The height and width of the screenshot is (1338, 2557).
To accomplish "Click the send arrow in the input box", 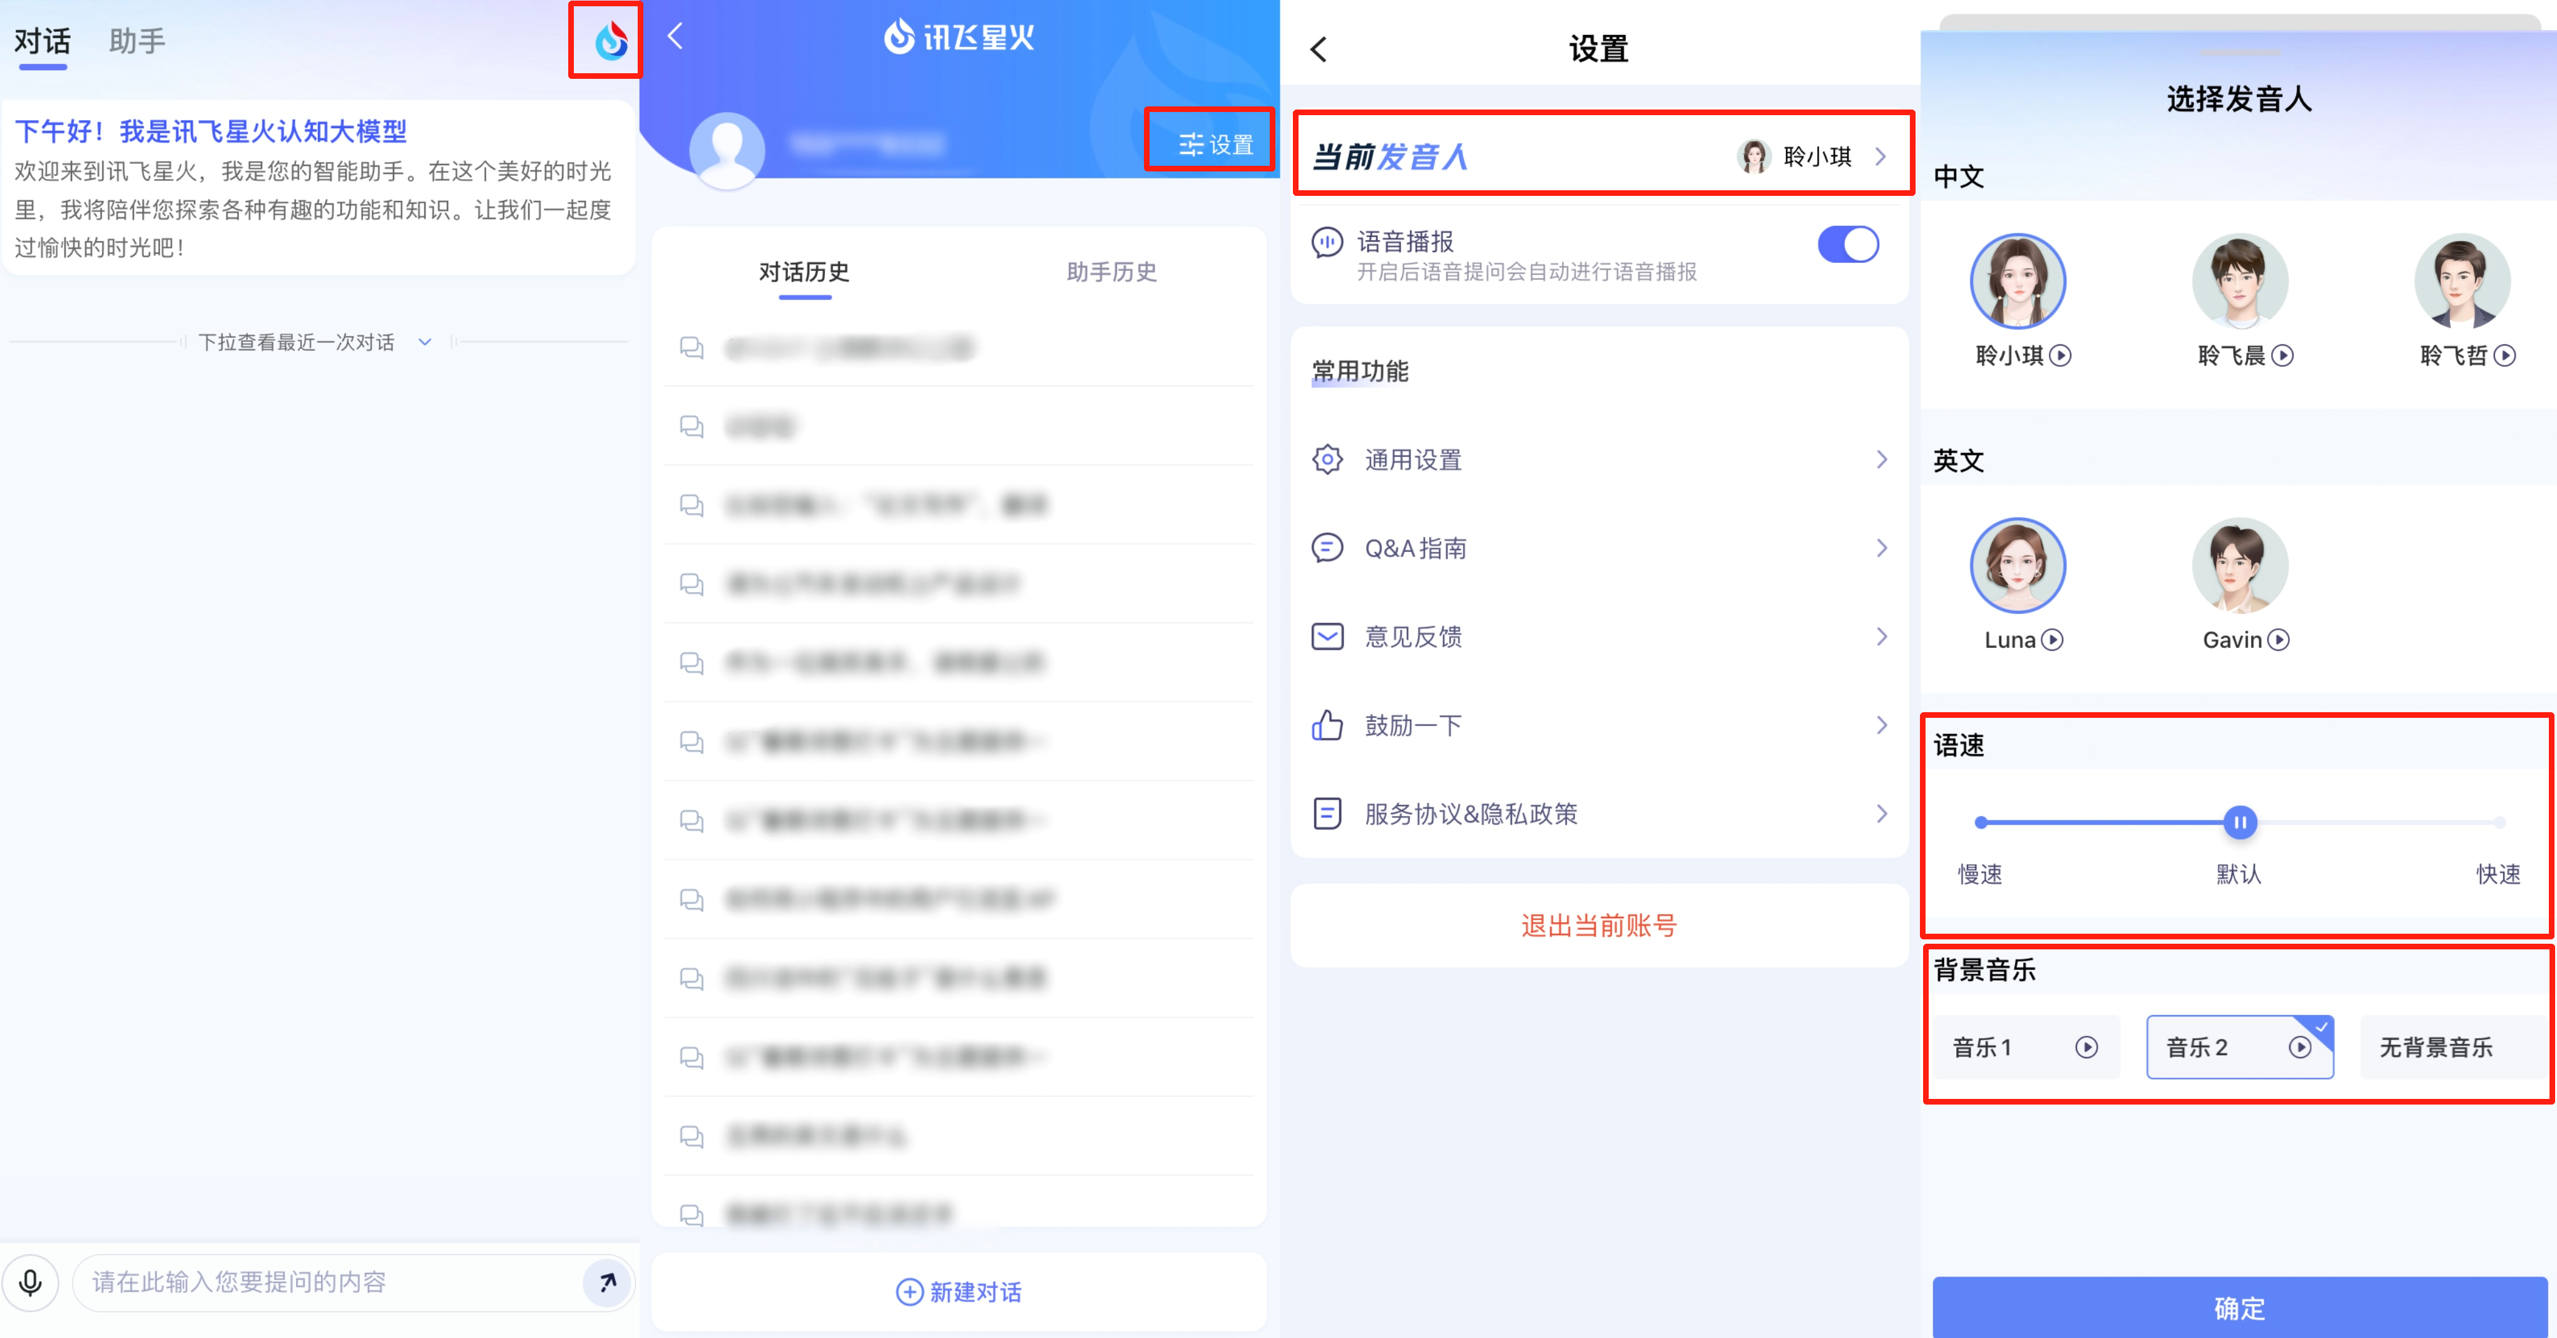I will pyautogui.click(x=606, y=1282).
